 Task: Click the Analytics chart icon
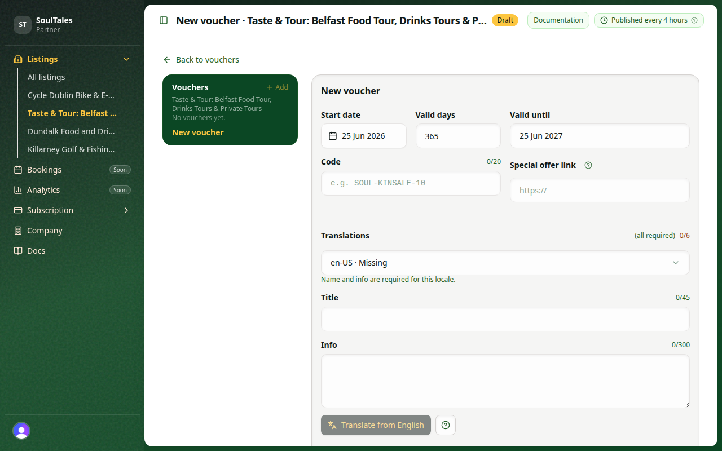[x=18, y=190]
